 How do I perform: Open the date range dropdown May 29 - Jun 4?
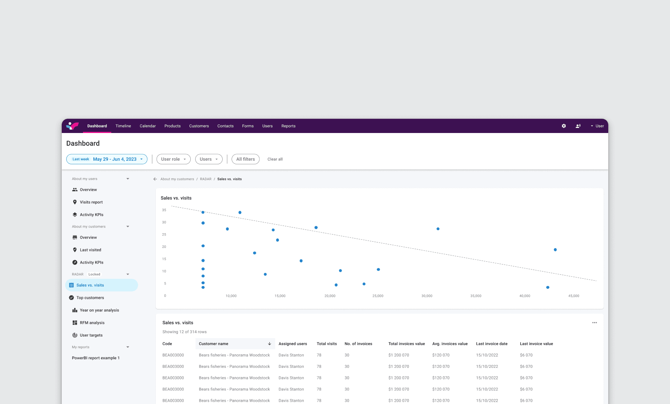(107, 159)
